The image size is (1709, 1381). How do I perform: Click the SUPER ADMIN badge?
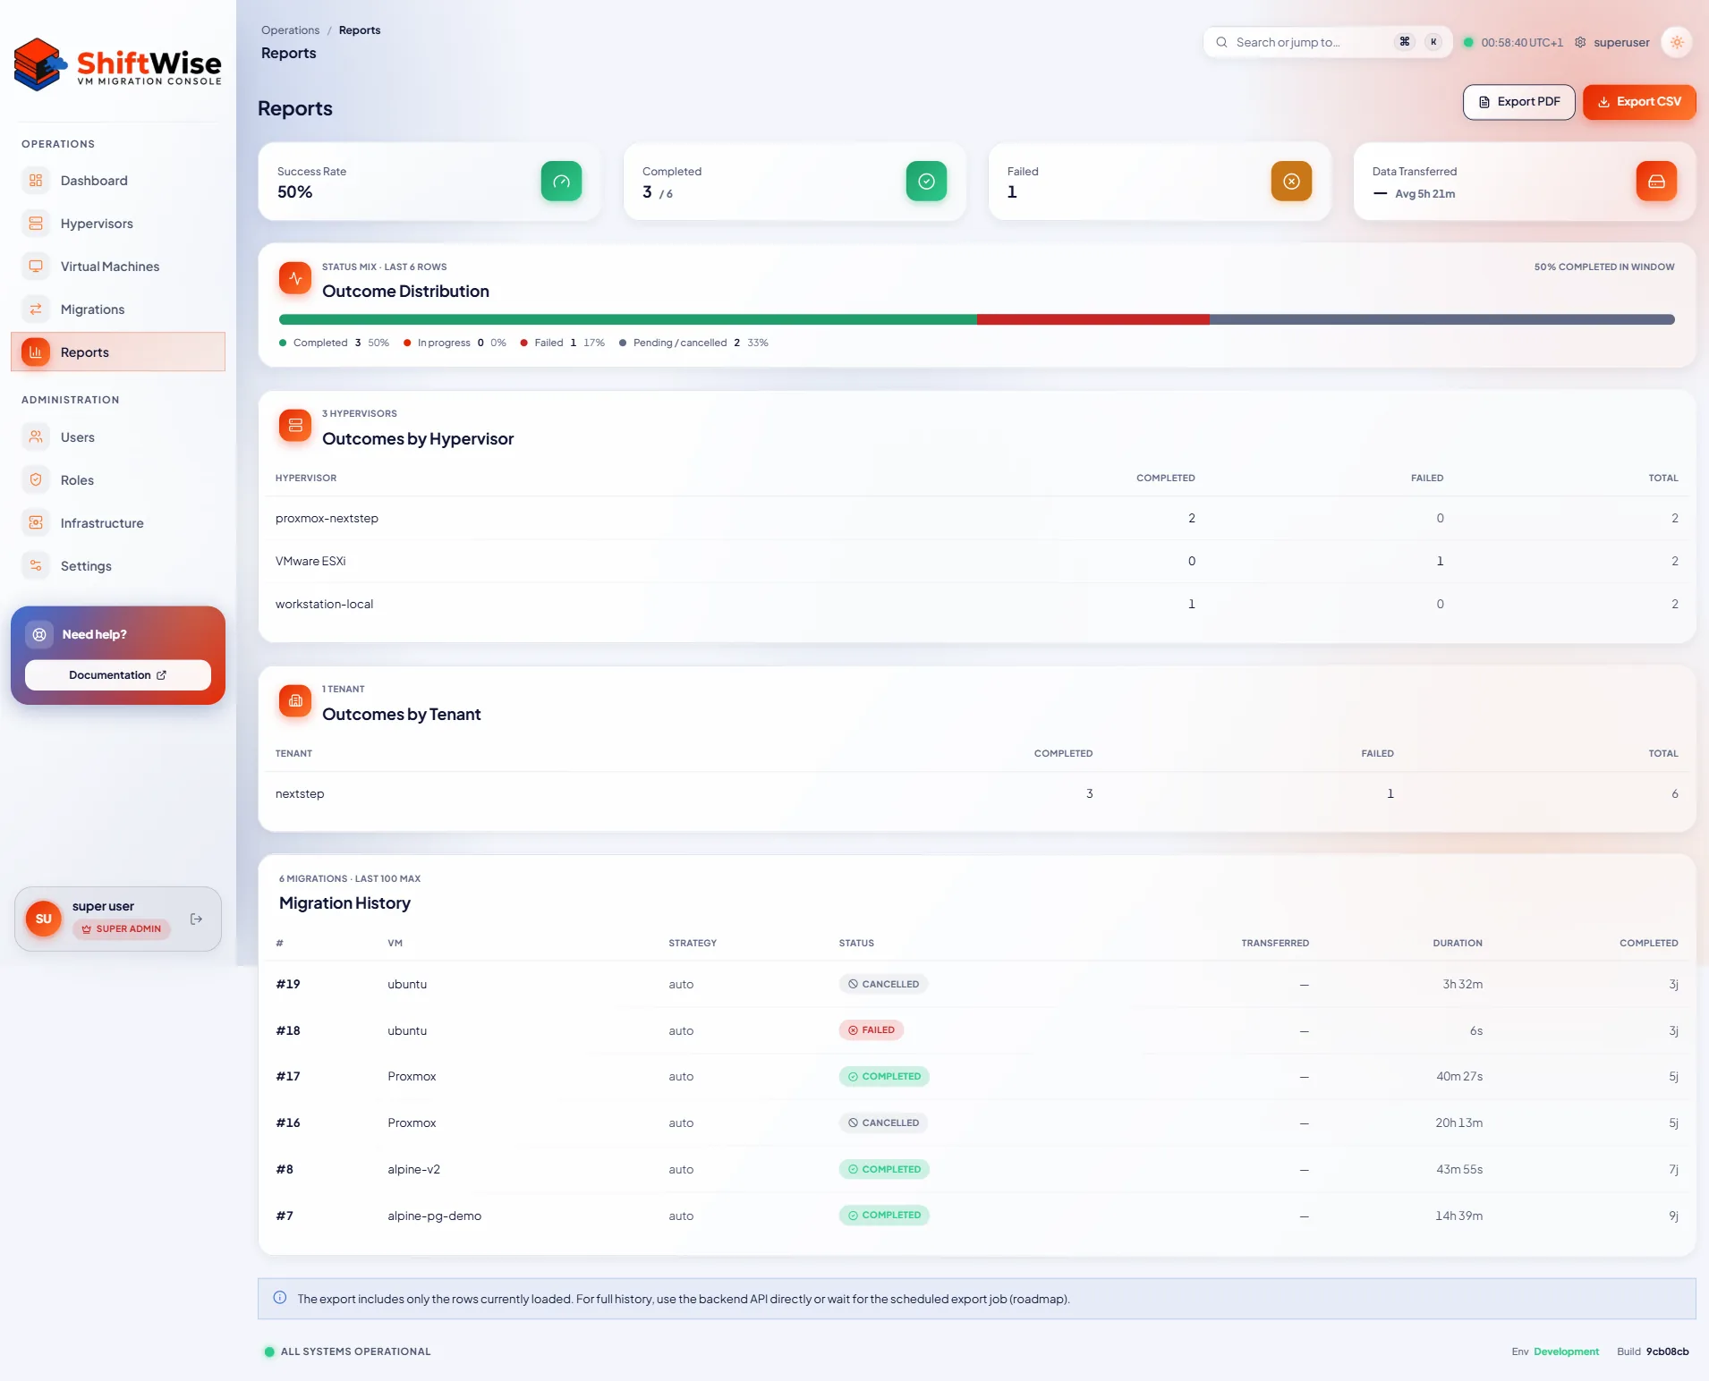click(122, 929)
